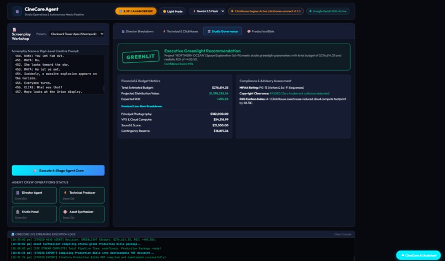Viewport: 445px width, 261px height.
Task: Click the lightning icon on Technical & ClickHouse tab
Action: 164,31
